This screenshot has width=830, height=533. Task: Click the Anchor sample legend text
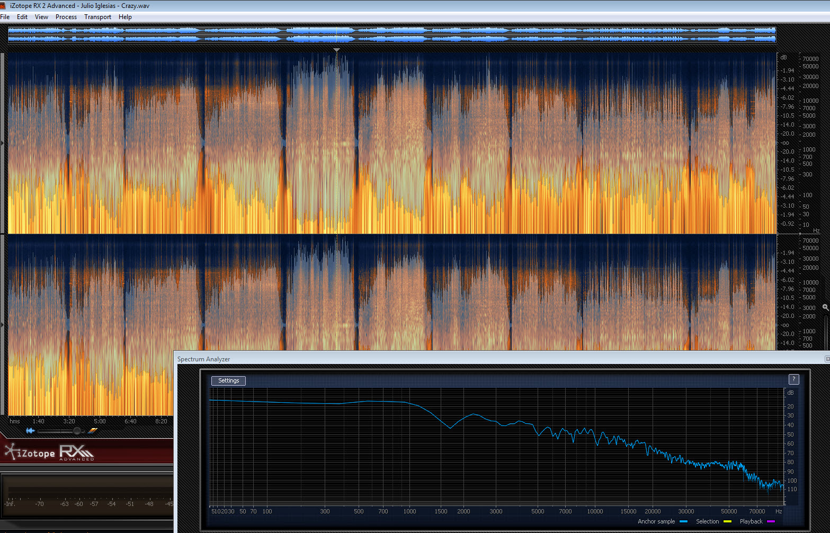[656, 521]
